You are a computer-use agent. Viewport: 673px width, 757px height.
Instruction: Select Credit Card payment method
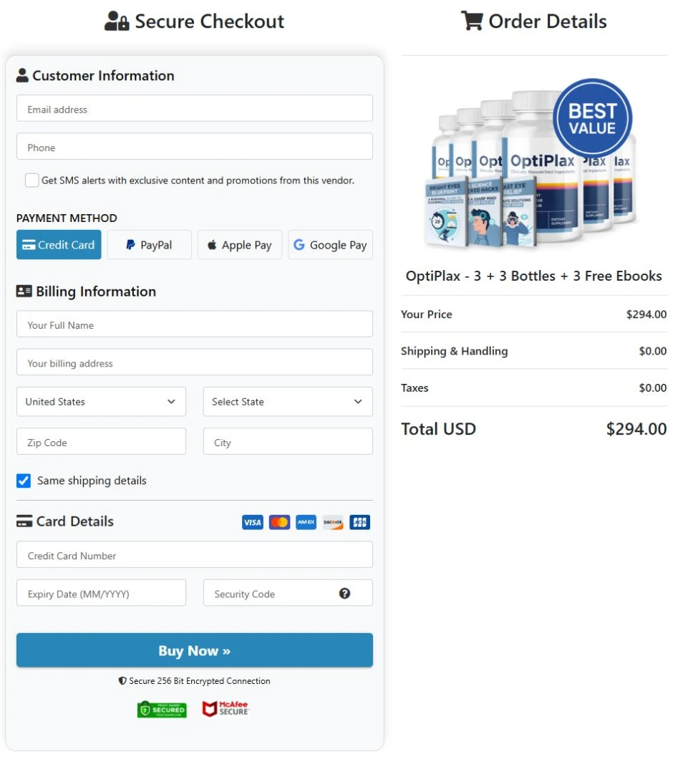59,244
